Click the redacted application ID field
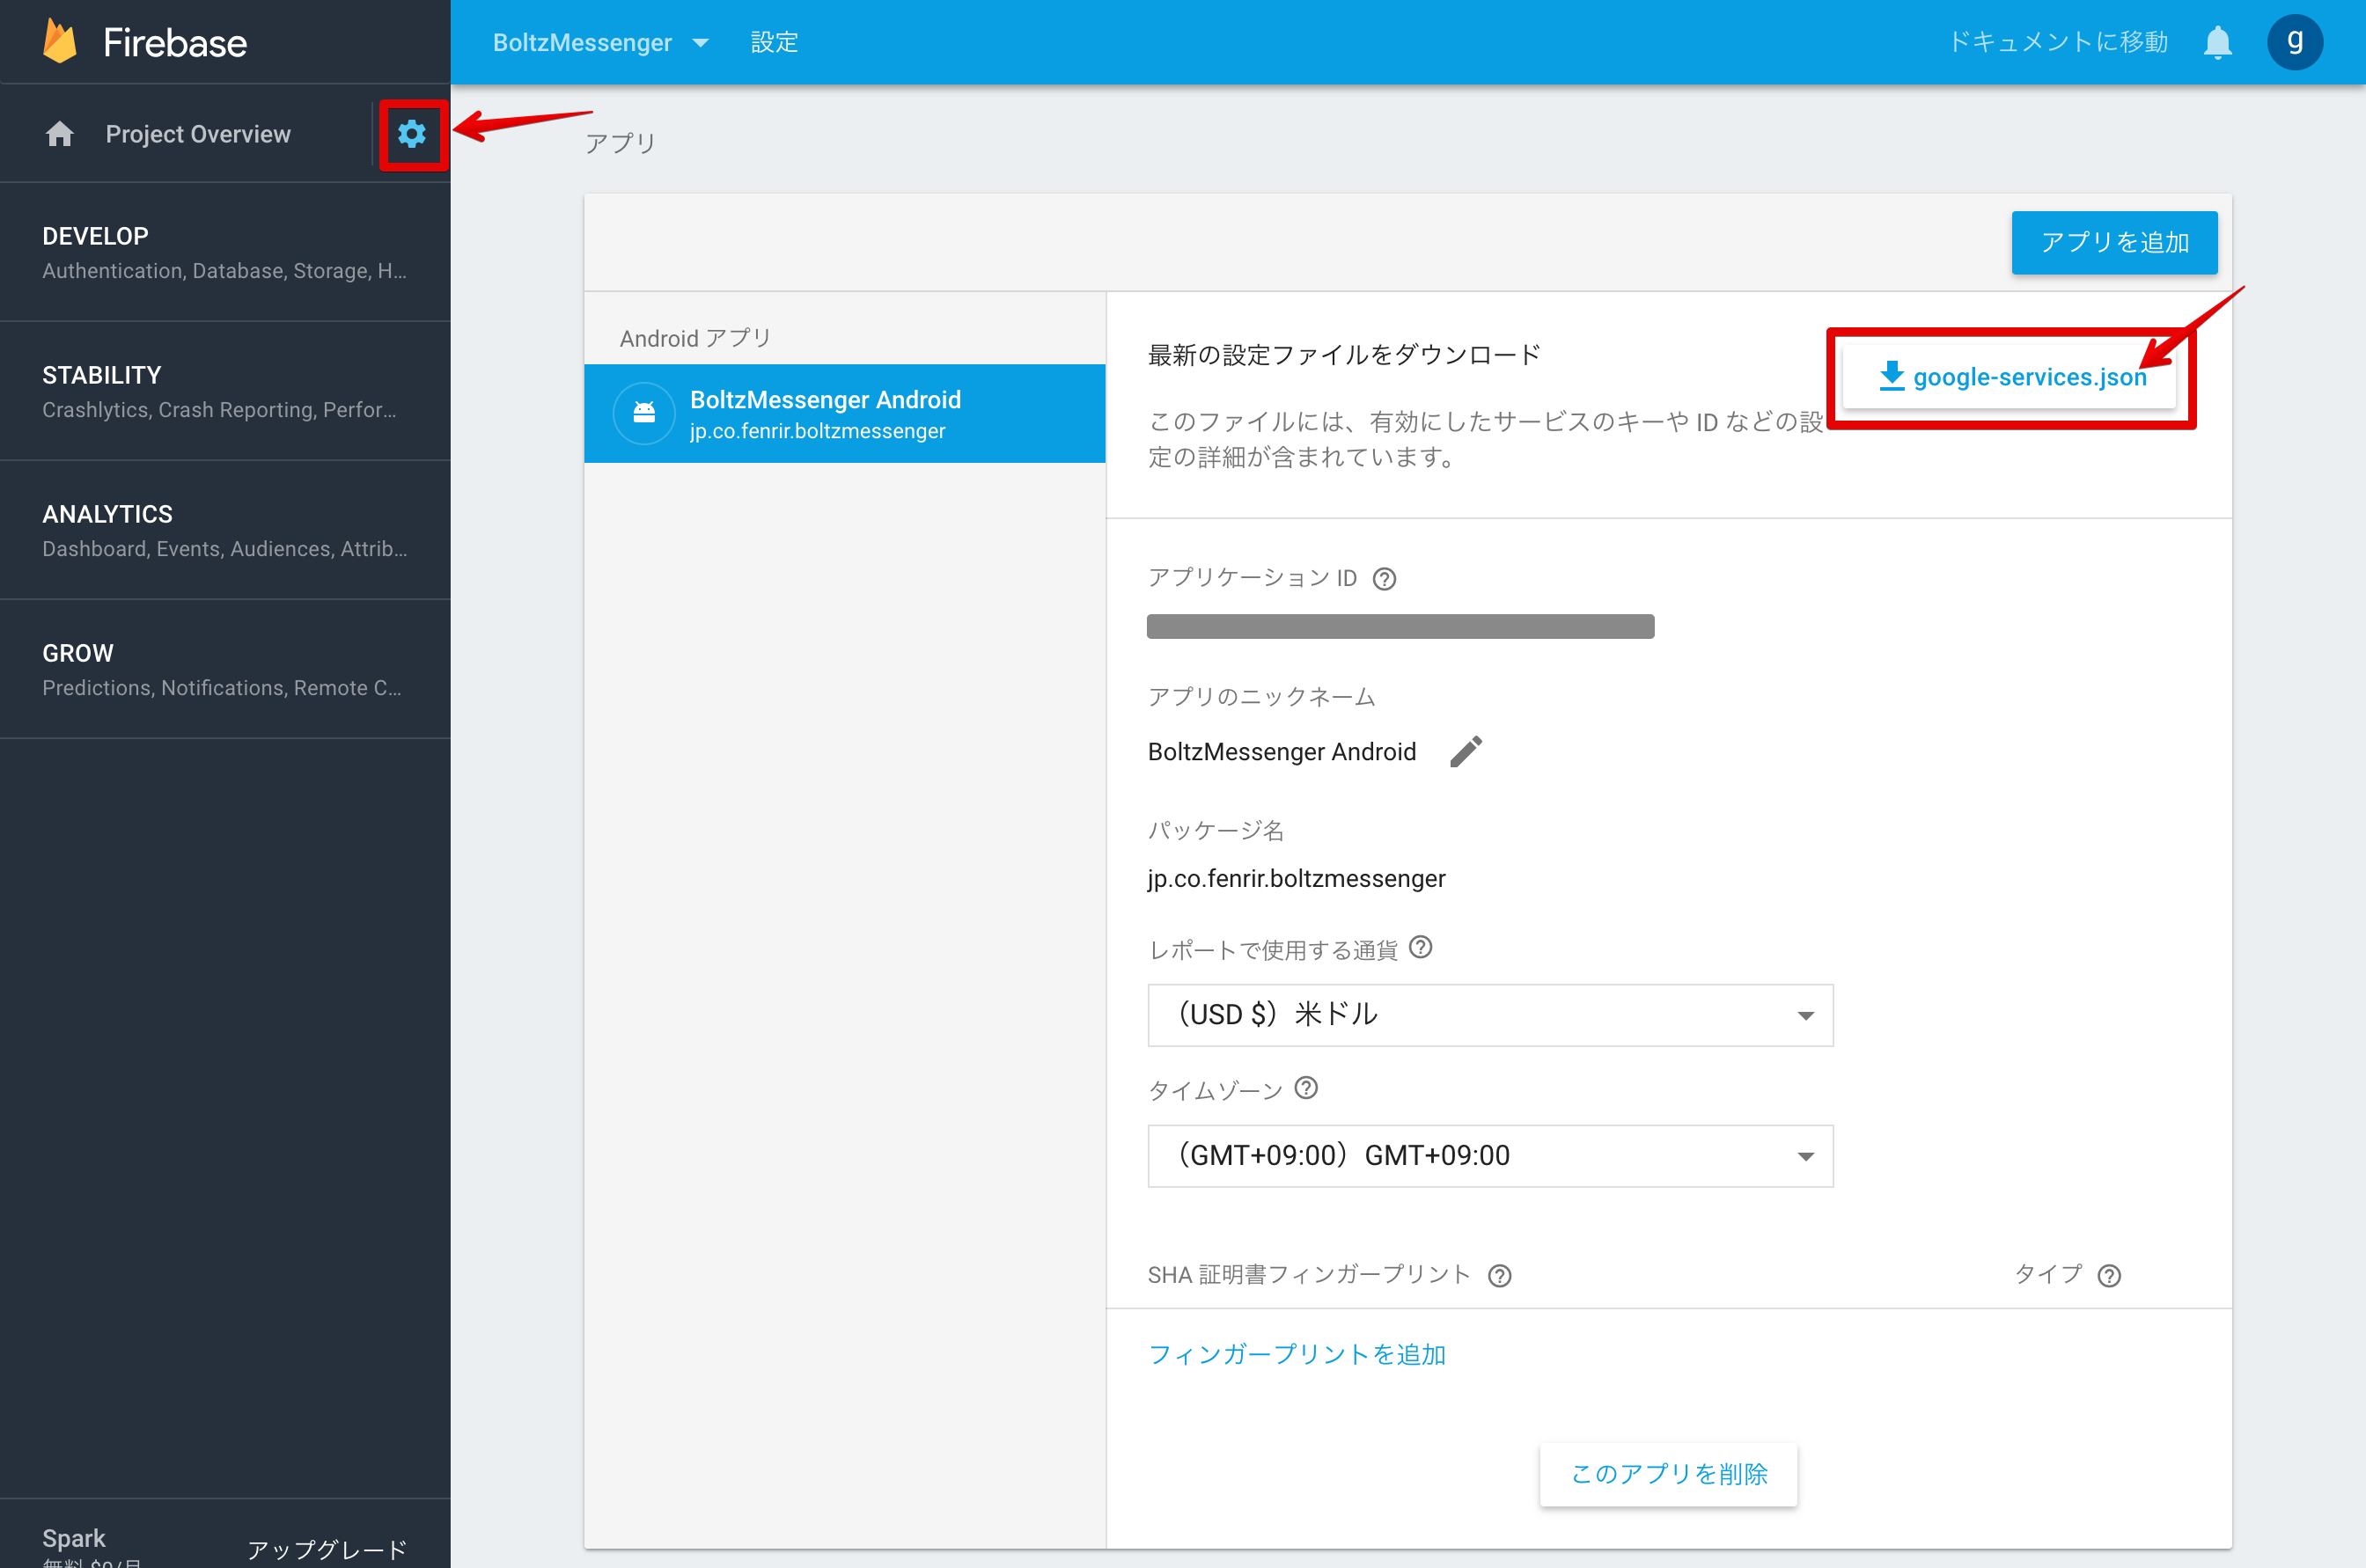2366x1568 pixels. click(1400, 627)
